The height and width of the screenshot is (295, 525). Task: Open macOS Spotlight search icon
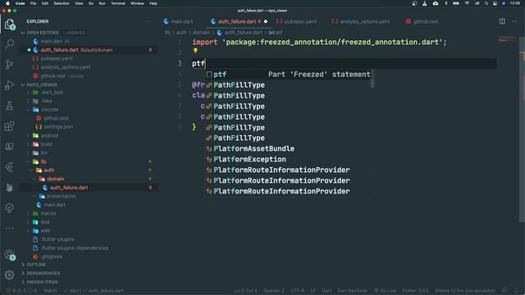[486, 3]
